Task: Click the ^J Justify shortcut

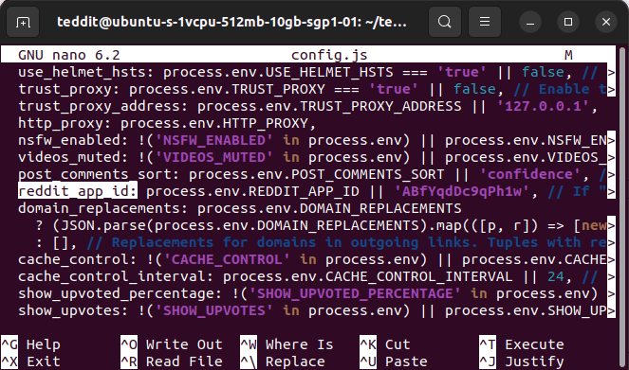Action: point(522,361)
